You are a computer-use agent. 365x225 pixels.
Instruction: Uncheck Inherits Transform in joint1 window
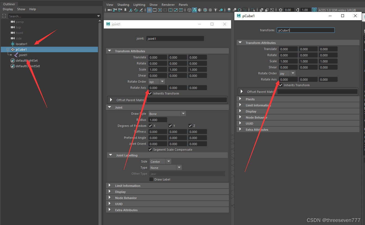150,93
